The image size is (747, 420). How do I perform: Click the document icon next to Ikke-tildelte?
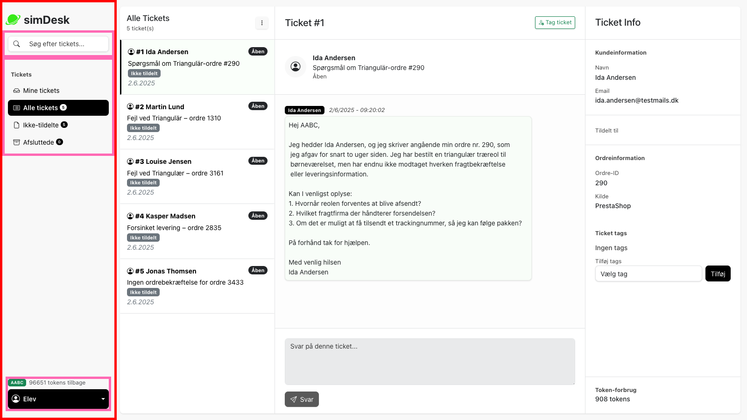point(17,125)
